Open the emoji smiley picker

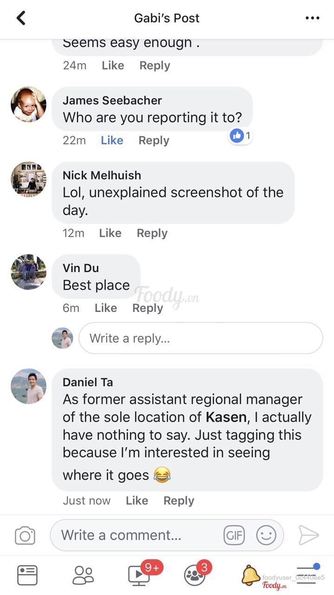(x=266, y=535)
